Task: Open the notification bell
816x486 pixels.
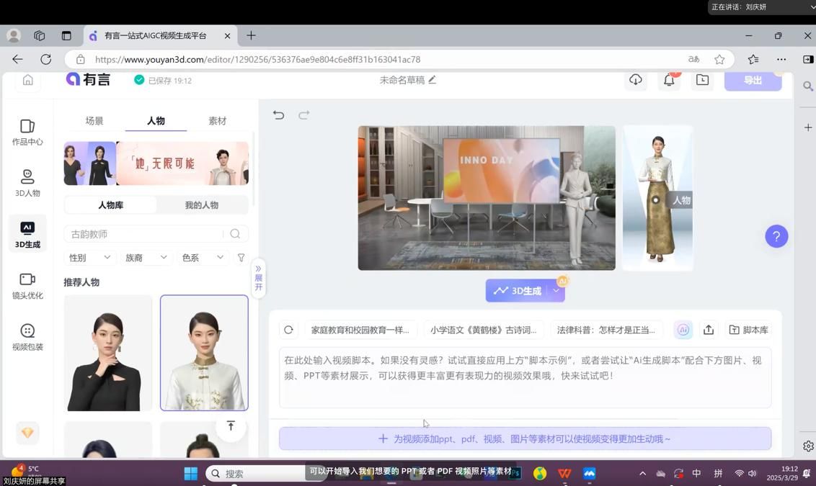Action: (669, 80)
